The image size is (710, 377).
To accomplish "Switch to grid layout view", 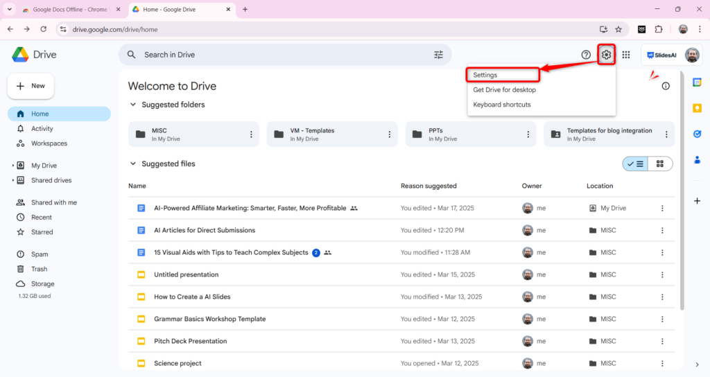I will point(660,164).
